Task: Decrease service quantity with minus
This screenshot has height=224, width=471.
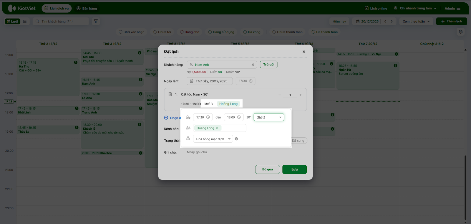Action: pyautogui.click(x=280, y=95)
